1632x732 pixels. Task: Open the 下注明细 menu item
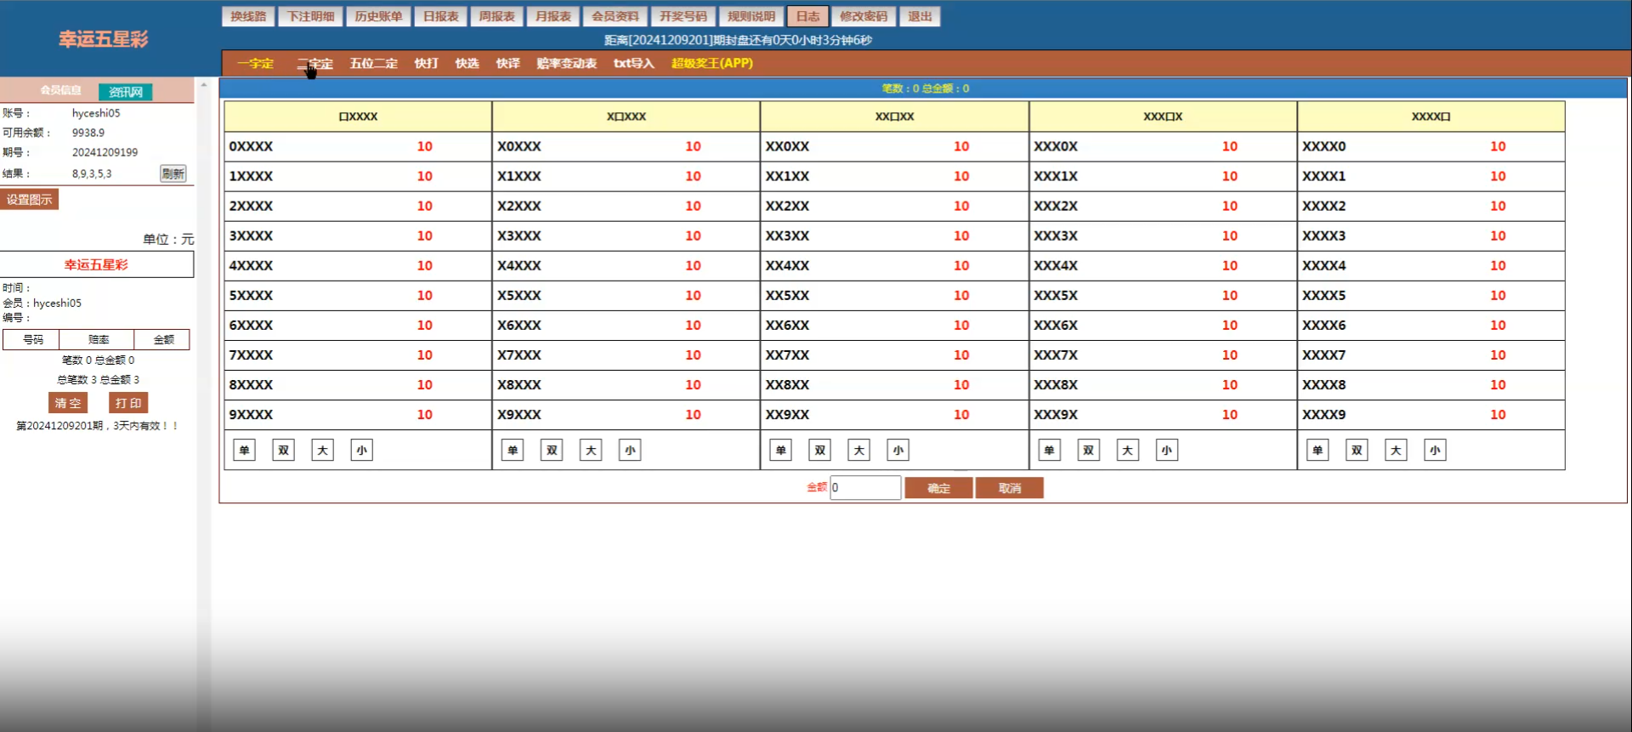point(310,16)
